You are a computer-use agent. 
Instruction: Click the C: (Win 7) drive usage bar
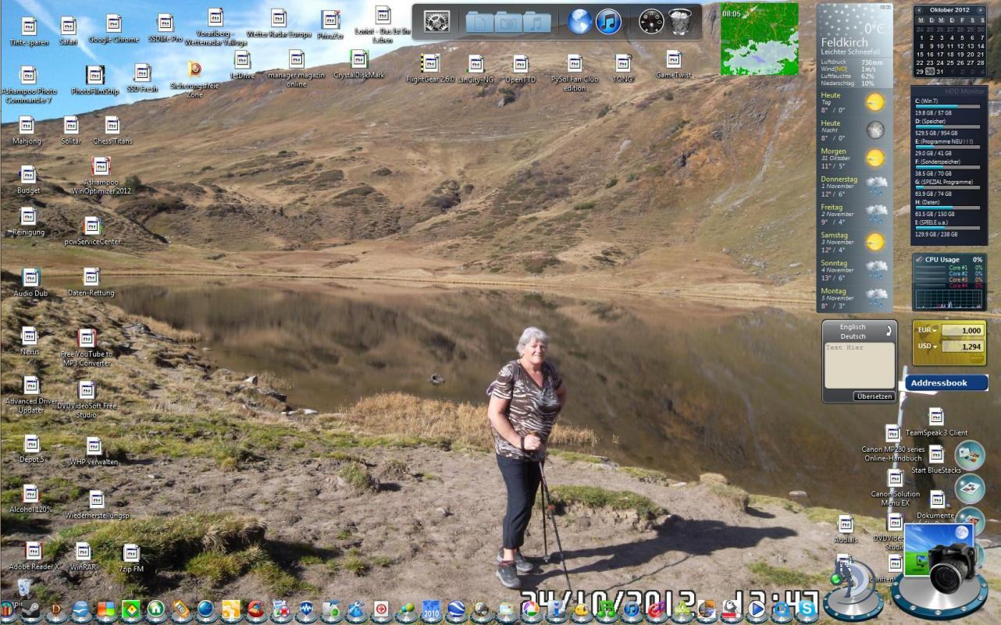pos(948,107)
